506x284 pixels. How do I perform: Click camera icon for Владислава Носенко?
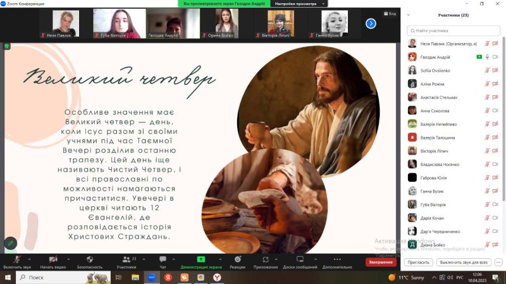pyautogui.click(x=495, y=164)
